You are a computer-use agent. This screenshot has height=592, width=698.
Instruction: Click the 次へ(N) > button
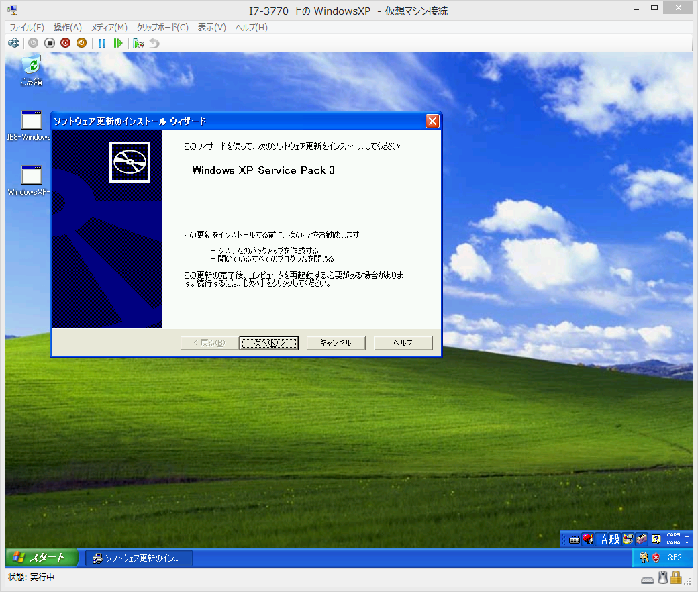pos(269,343)
